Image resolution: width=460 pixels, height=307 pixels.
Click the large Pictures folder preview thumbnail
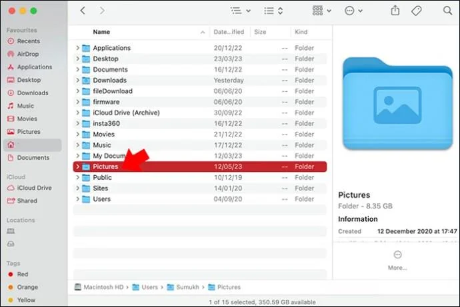pyautogui.click(x=397, y=103)
